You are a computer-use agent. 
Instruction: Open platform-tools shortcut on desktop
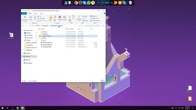(x=11, y=36)
